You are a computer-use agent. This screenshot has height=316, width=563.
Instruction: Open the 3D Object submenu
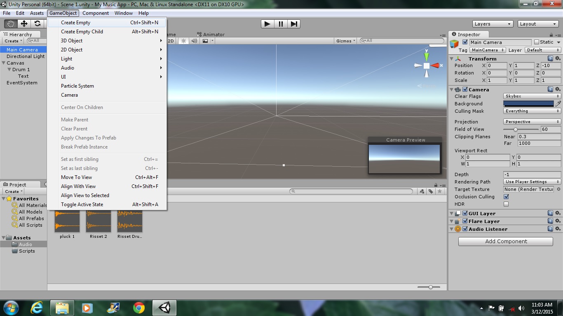pyautogui.click(x=107, y=41)
